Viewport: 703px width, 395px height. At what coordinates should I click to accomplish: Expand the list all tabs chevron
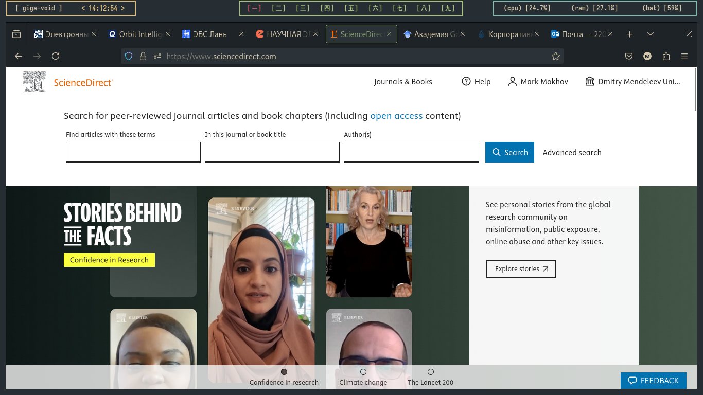pos(651,34)
